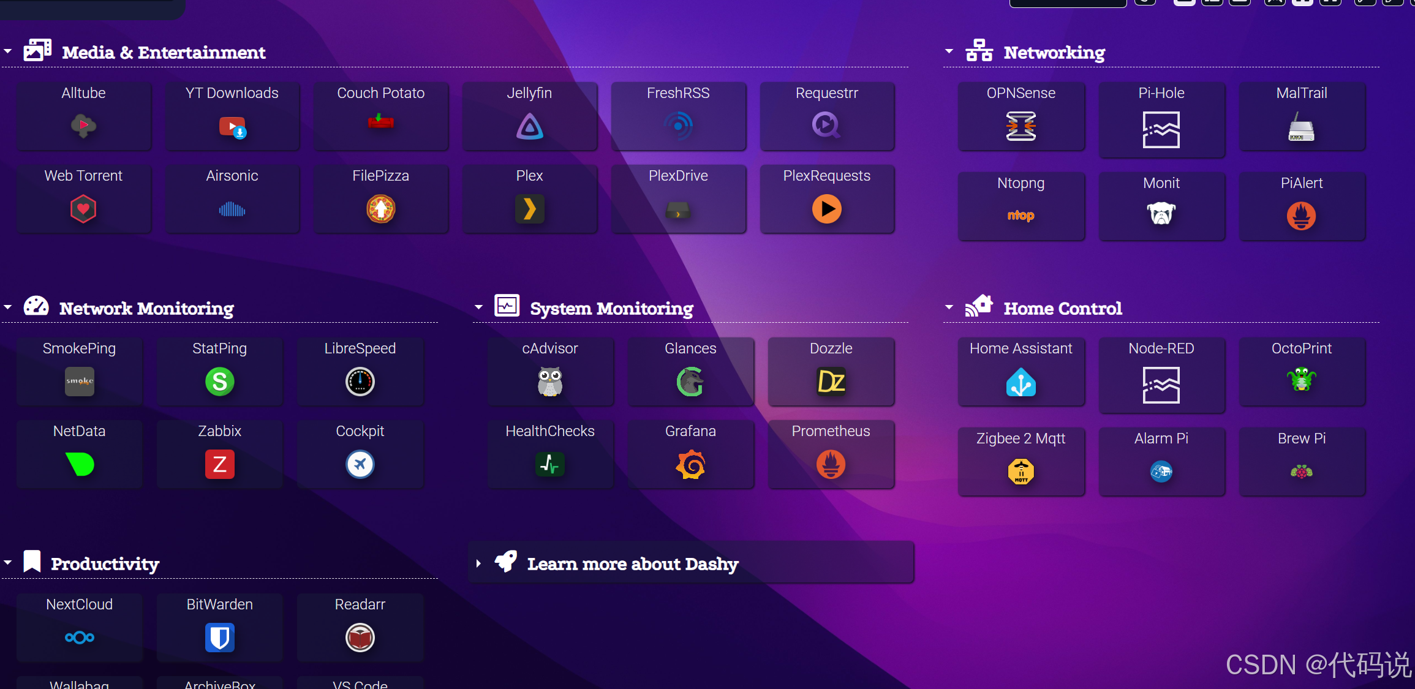Open OPNSense firewall icon
The height and width of the screenshot is (689, 1415).
click(1021, 126)
